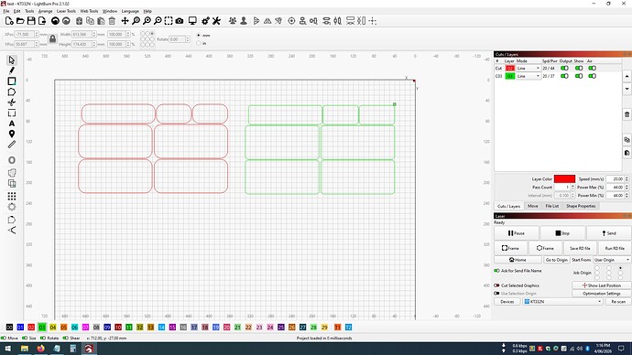Move selected layer down with arrow button
Screen dimensions: 632x355
[x=627, y=88]
